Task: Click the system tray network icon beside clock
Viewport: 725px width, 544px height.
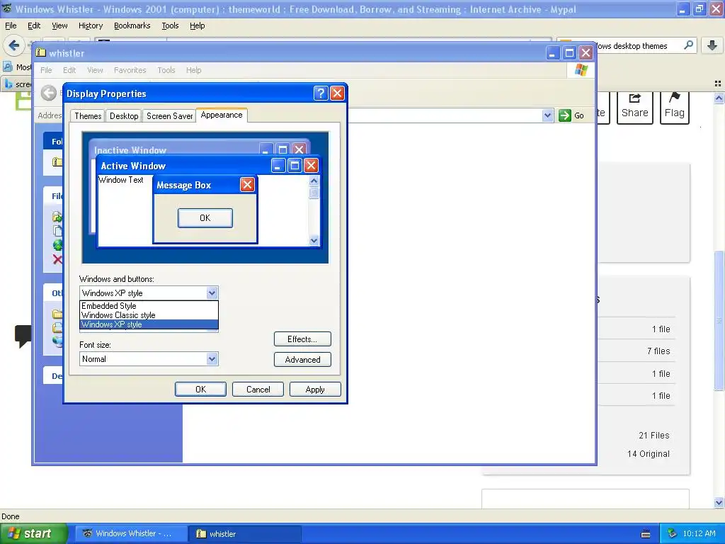Action: coord(673,533)
